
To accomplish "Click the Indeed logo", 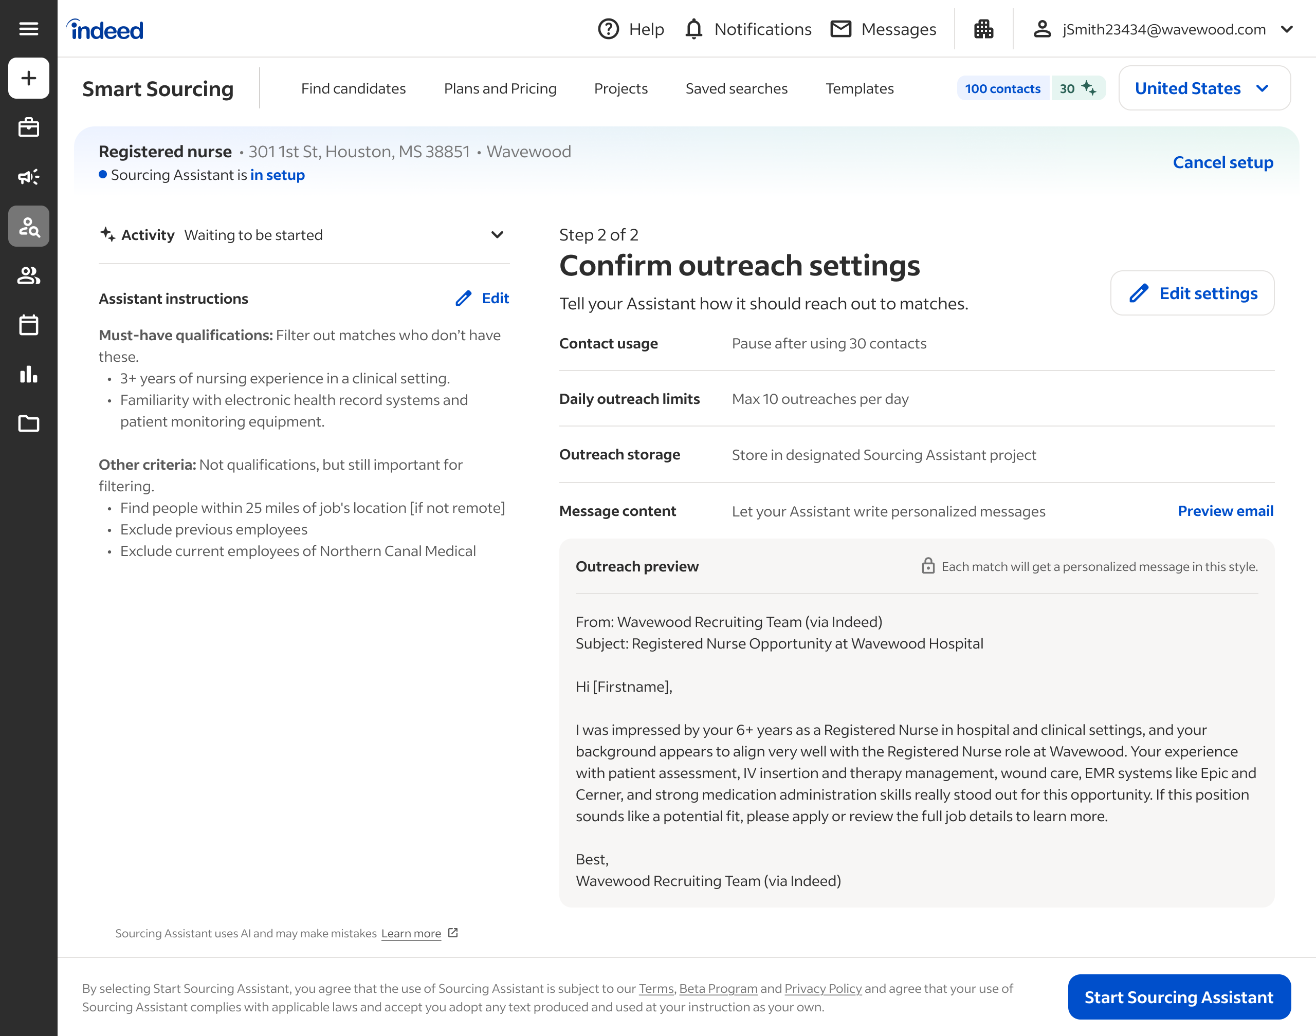I will [x=105, y=29].
